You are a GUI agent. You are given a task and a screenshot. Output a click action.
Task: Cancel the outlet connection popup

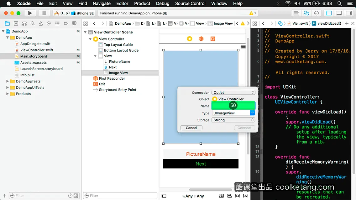click(x=191, y=128)
